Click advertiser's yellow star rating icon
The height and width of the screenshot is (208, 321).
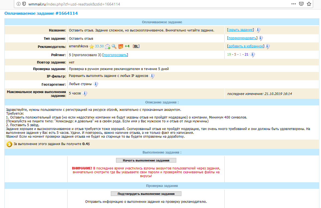91,47
